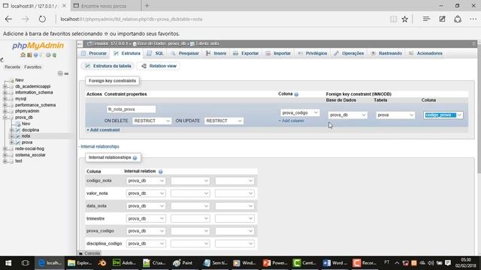
Task: Click the reload navigation panel icon
Action: coord(54,55)
